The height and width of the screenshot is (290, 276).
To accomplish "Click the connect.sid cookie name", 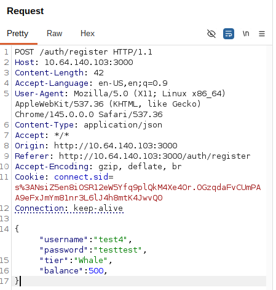I will 81,177.
